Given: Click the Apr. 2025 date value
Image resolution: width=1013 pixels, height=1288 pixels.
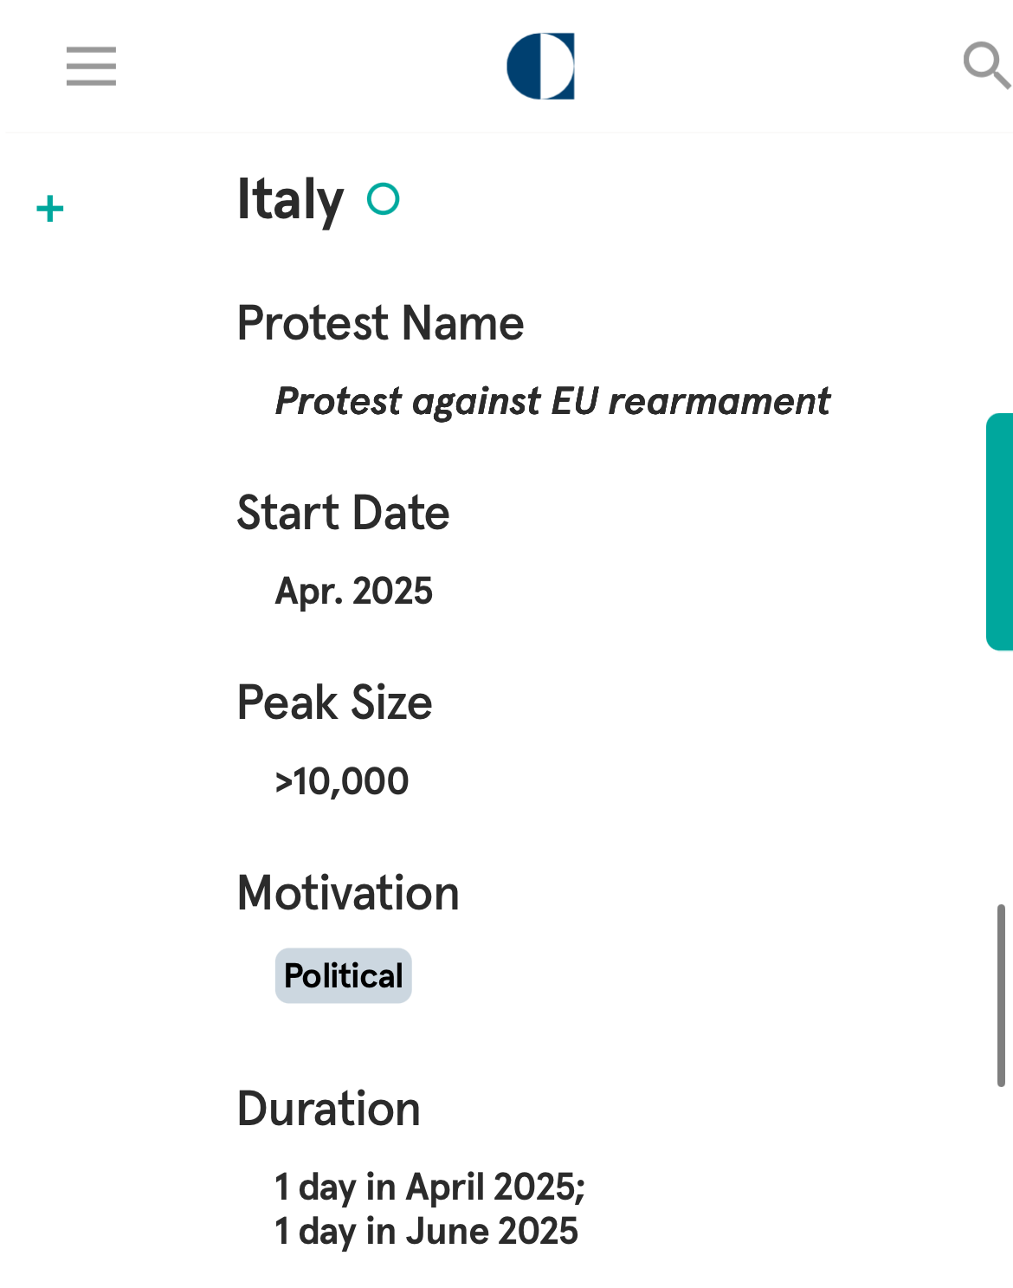Looking at the screenshot, I should (354, 592).
